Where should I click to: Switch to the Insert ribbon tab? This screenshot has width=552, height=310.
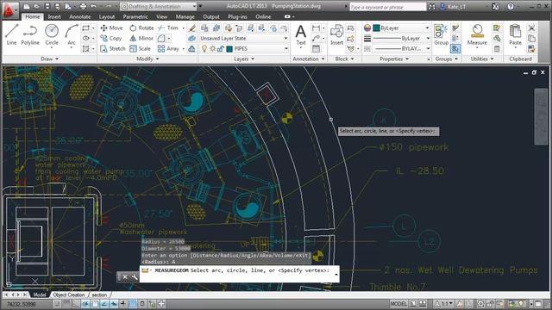(54, 16)
